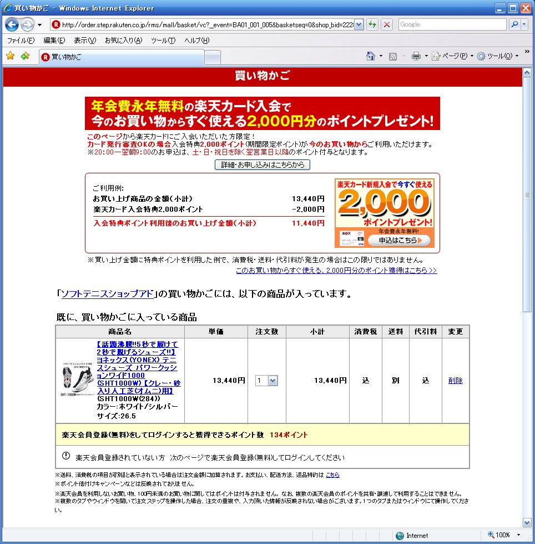The width and height of the screenshot is (535, 544).
Task: Select the サイズ:26.5 text
Action: click(117, 416)
